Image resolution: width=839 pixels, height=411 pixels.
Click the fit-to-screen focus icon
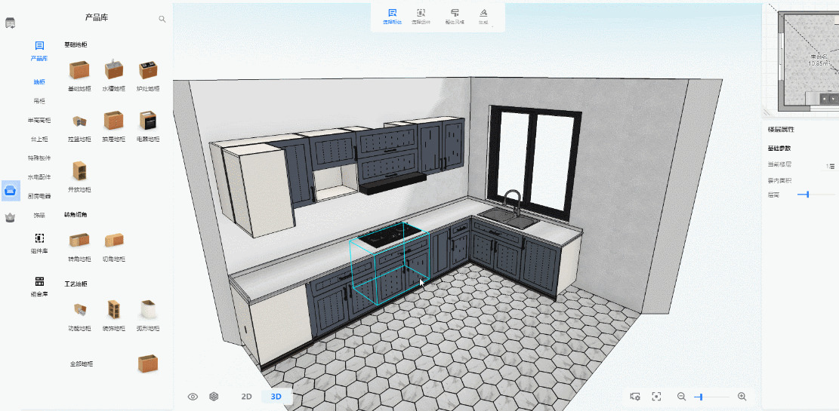tap(656, 397)
